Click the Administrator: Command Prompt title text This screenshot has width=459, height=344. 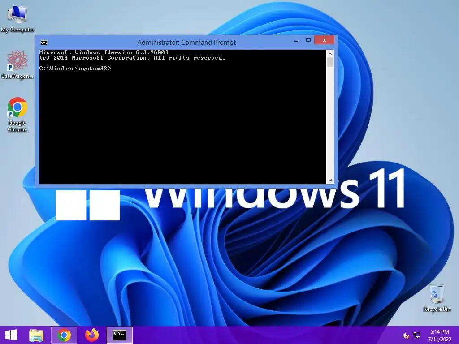pos(186,43)
